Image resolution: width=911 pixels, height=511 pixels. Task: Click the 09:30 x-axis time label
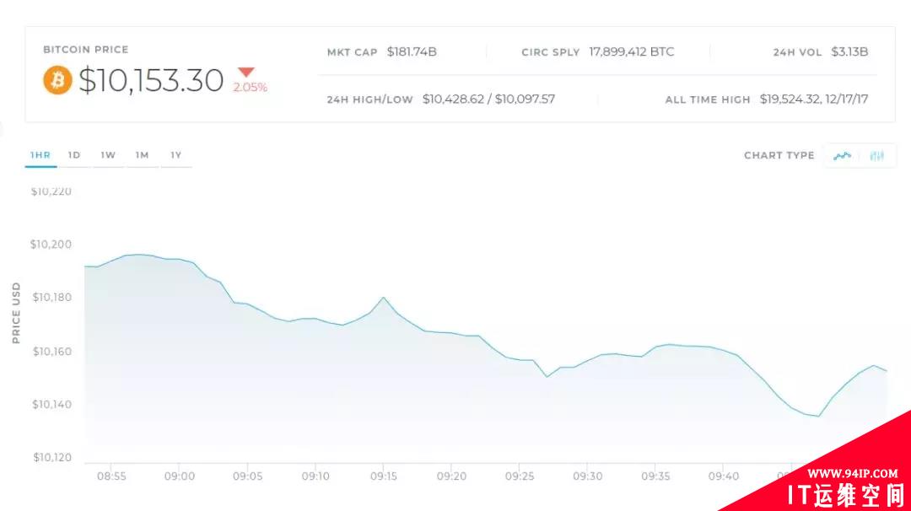click(587, 476)
